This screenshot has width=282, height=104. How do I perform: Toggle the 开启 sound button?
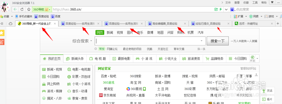click(252, 59)
